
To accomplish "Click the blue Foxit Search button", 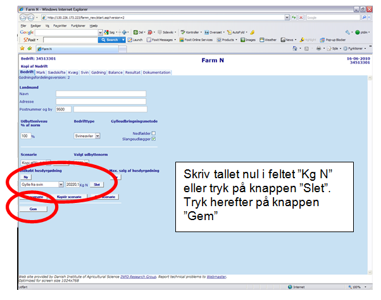I will click(111, 39).
